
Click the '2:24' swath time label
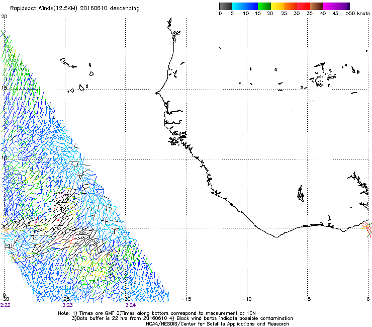131,305
